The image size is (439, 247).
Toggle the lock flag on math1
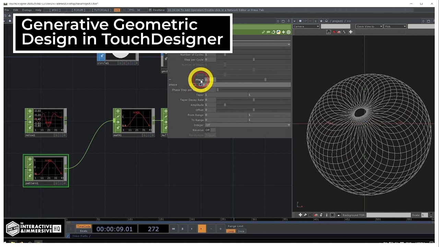point(118,128)
